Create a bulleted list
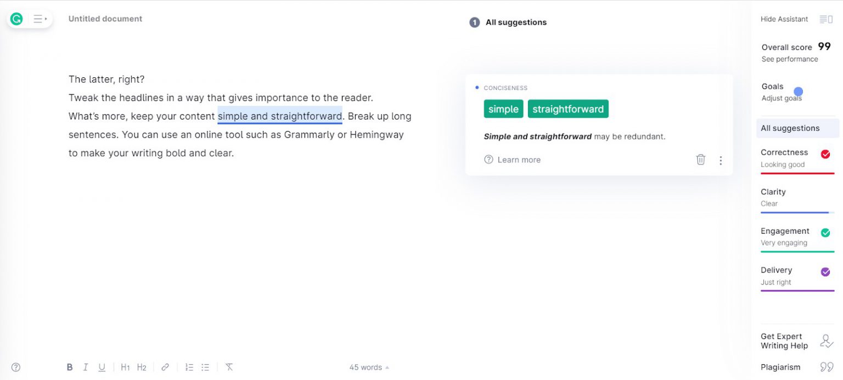The image size is (843, 380). point(205,367)
